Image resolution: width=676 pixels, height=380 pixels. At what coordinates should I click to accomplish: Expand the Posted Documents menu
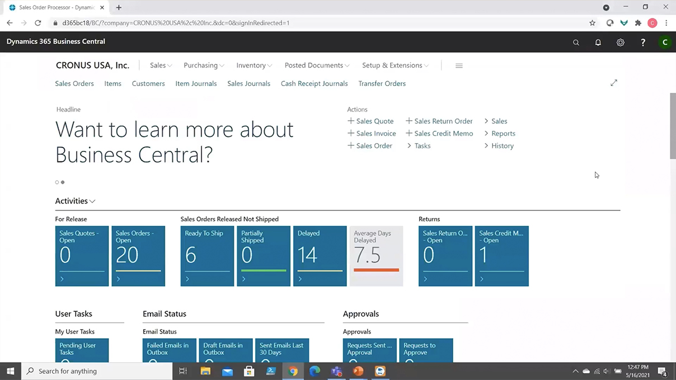point(317,65)
